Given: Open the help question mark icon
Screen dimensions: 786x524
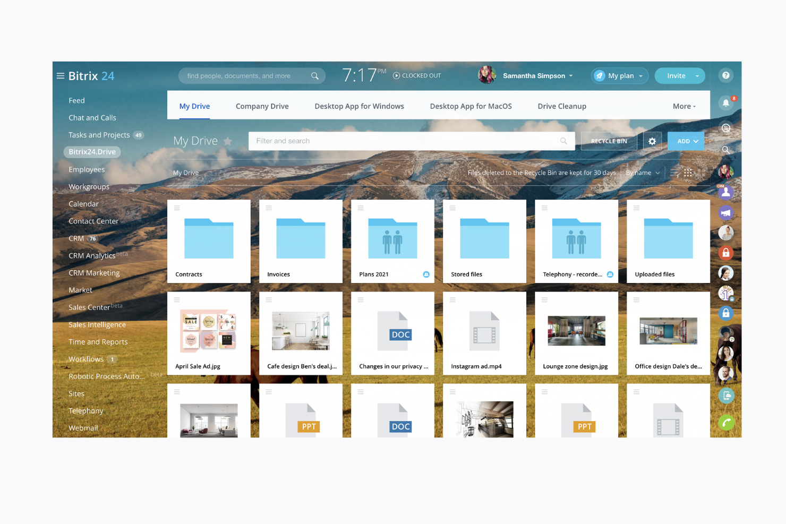Looking at the screenshot, I should coord(725,75).
